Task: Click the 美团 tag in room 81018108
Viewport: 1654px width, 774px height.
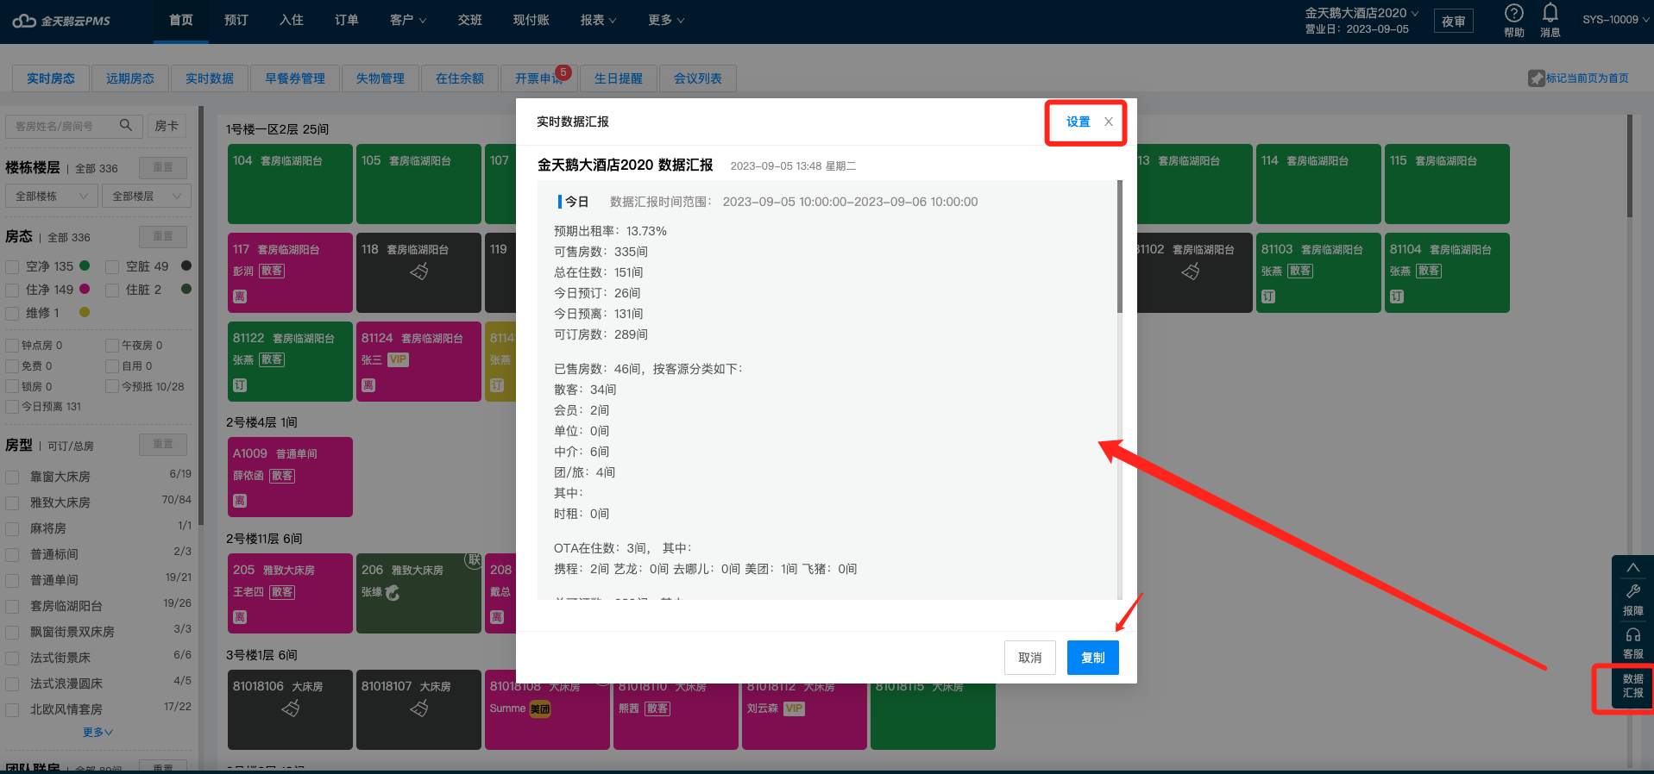Action: [540, 708]
